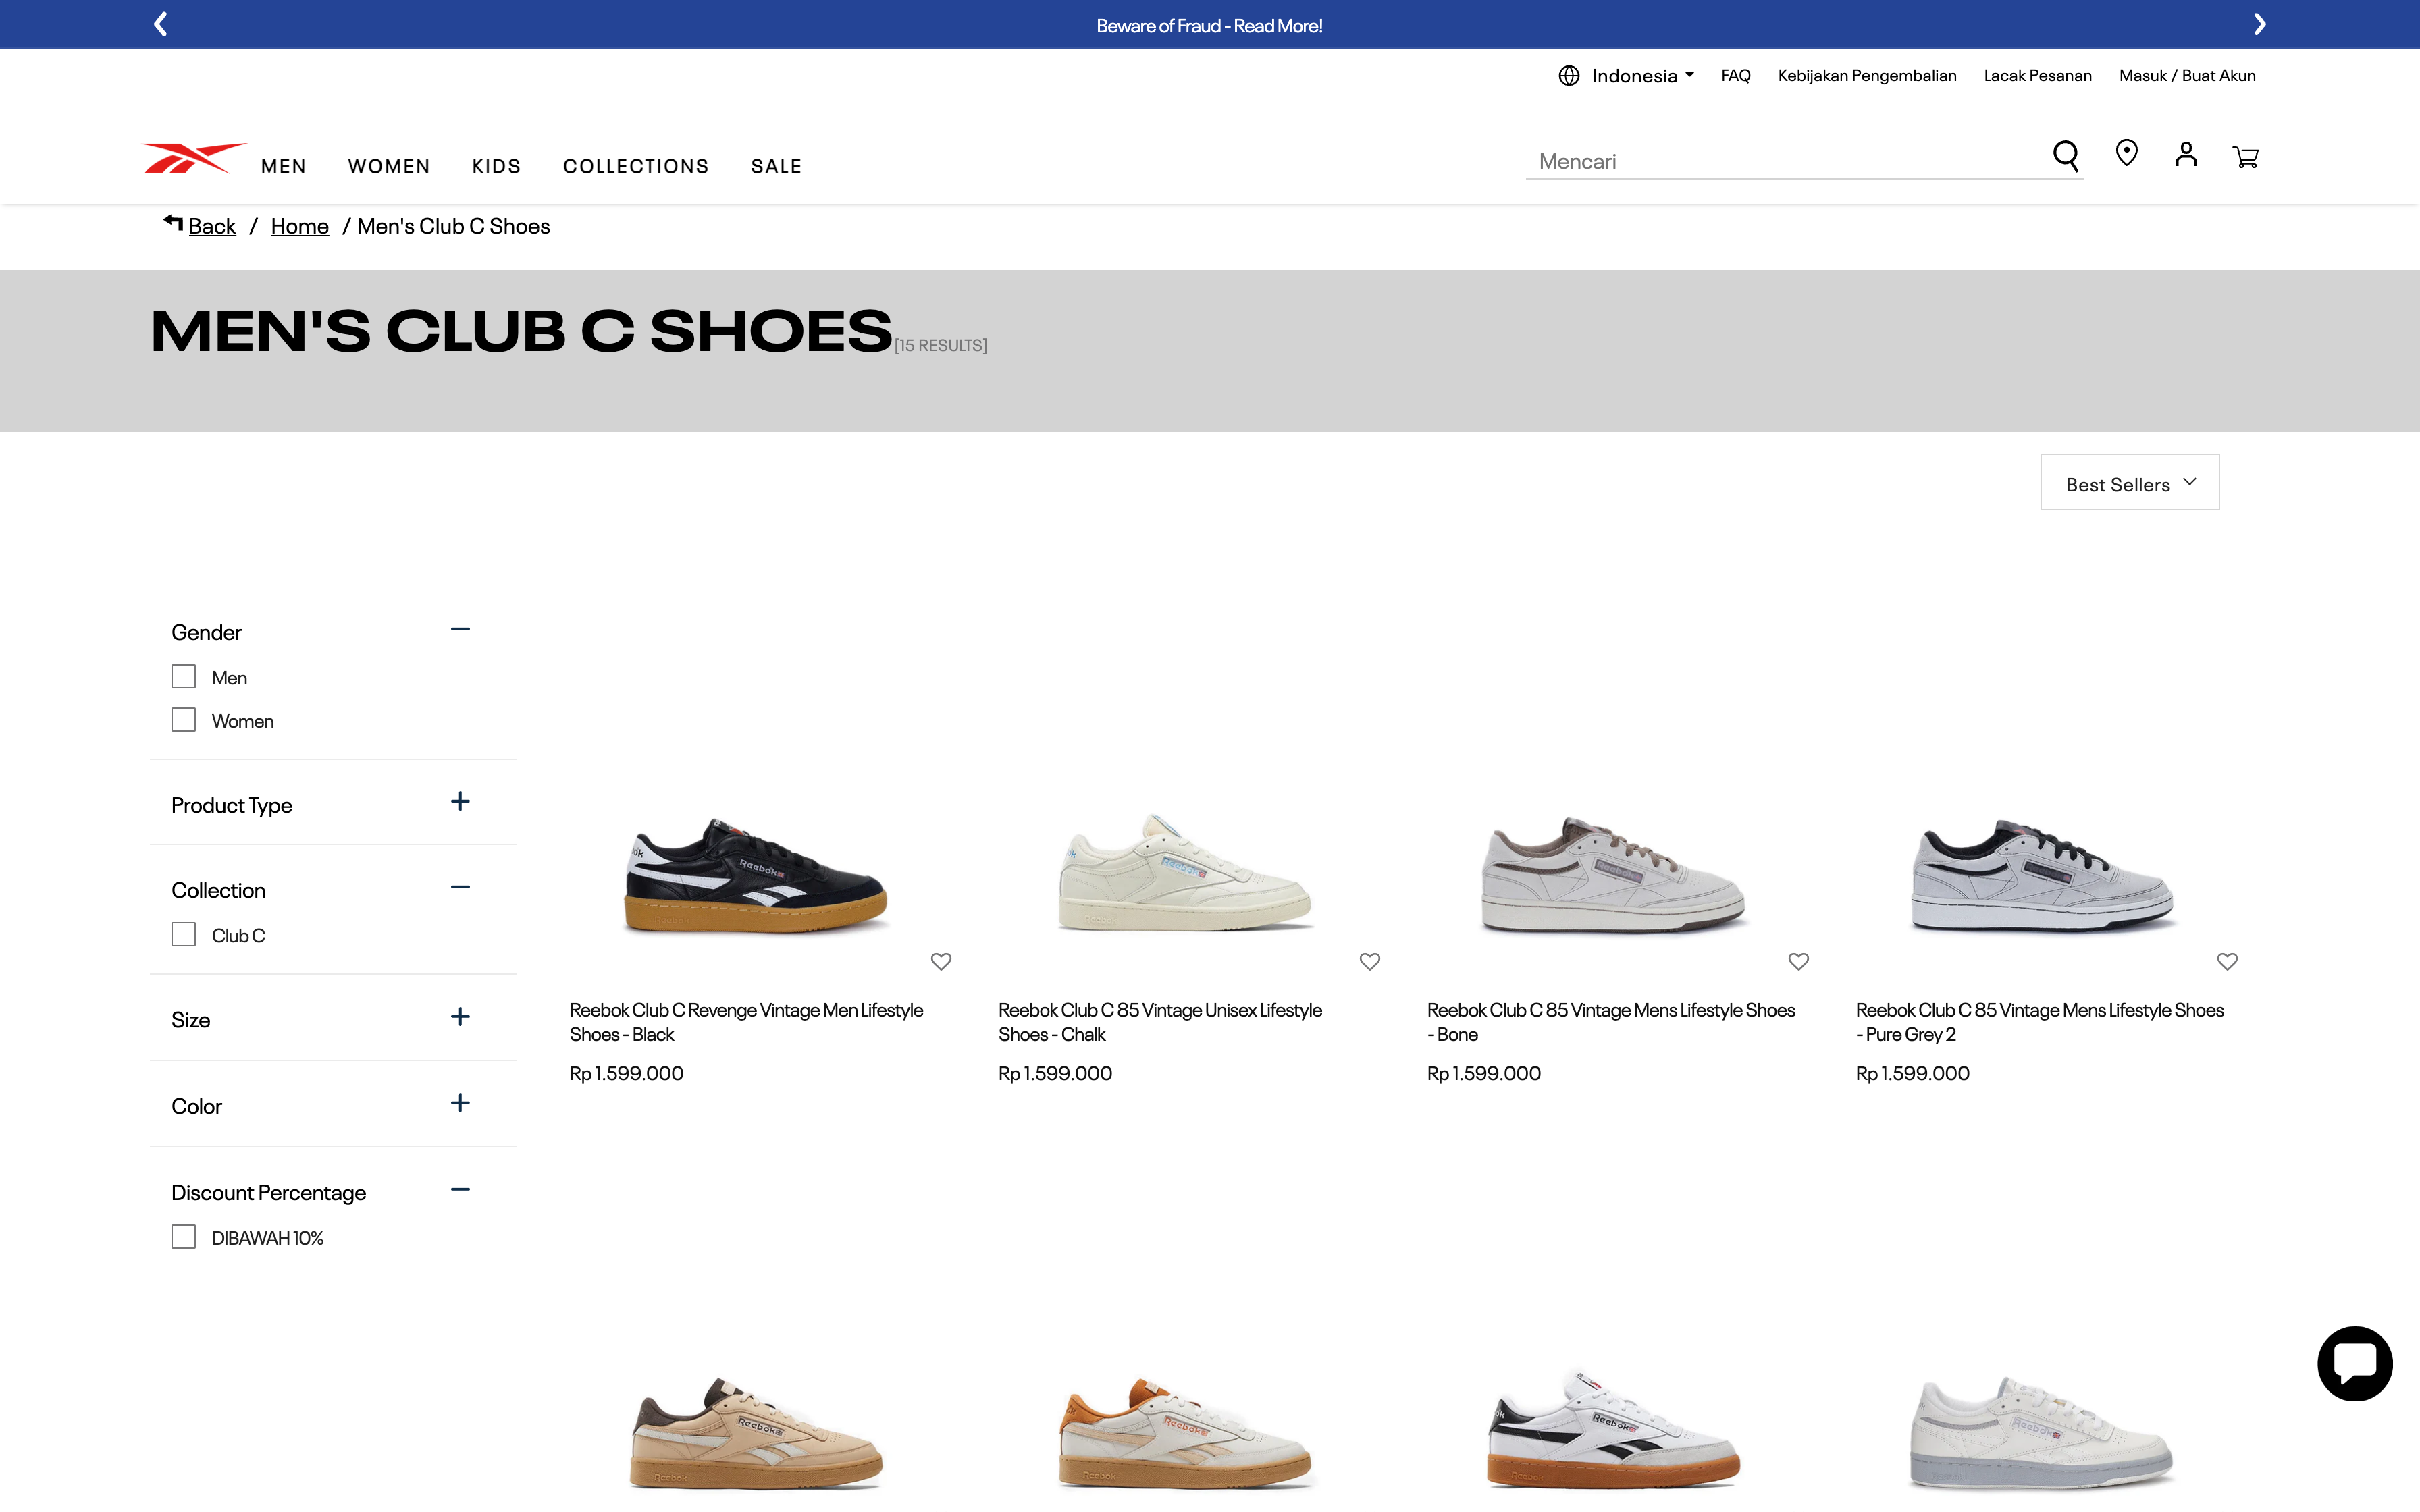The height and width of the screenshot is (1512, 2420).
Task: Check the DIBAWAH 10% discount filter
Action: coord(183,1237)
